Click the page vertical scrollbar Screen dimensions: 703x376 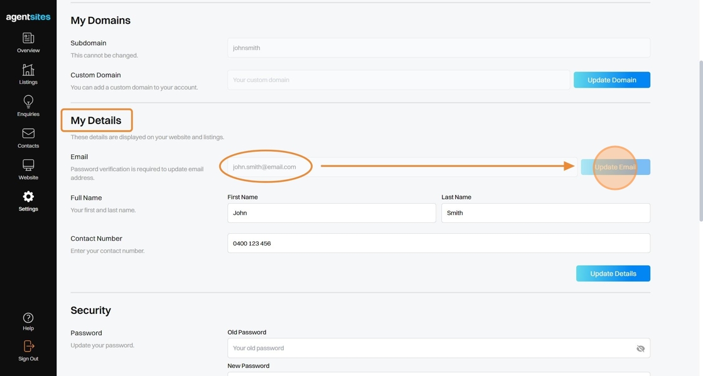pyautogui.click(x=700, y=141)
